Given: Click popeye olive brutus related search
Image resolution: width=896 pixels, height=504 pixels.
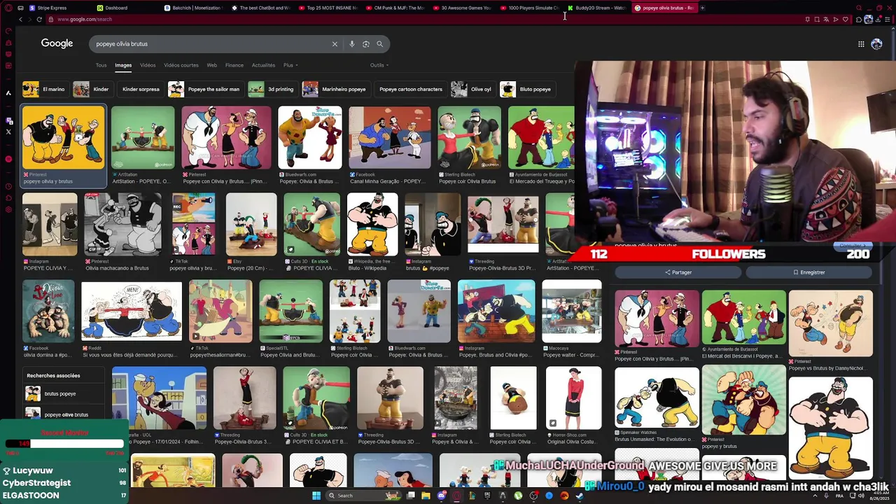Looking at the screenshot, I should pyautogui.click(x=63, y=414).
